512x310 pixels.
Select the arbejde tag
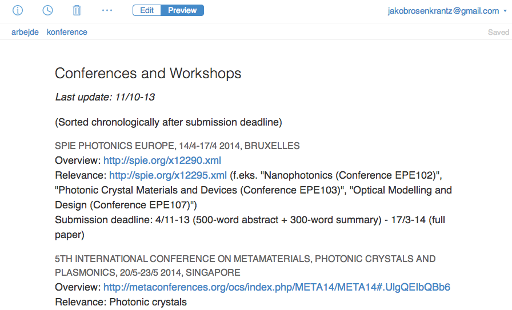tap(25, 32)
